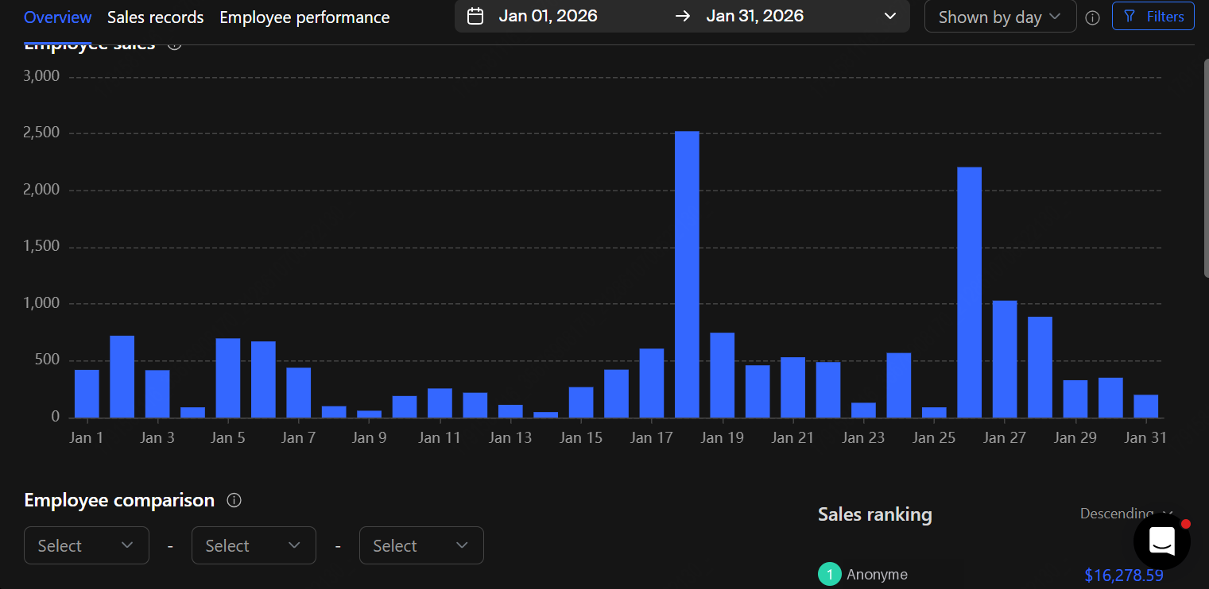The height and width of the screenshot is (589, 1209).
Task: Open the Employee performance tab
Action: [304, 17]
